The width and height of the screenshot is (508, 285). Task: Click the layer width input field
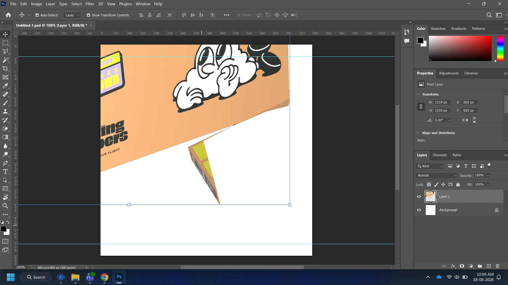point(442,102)
